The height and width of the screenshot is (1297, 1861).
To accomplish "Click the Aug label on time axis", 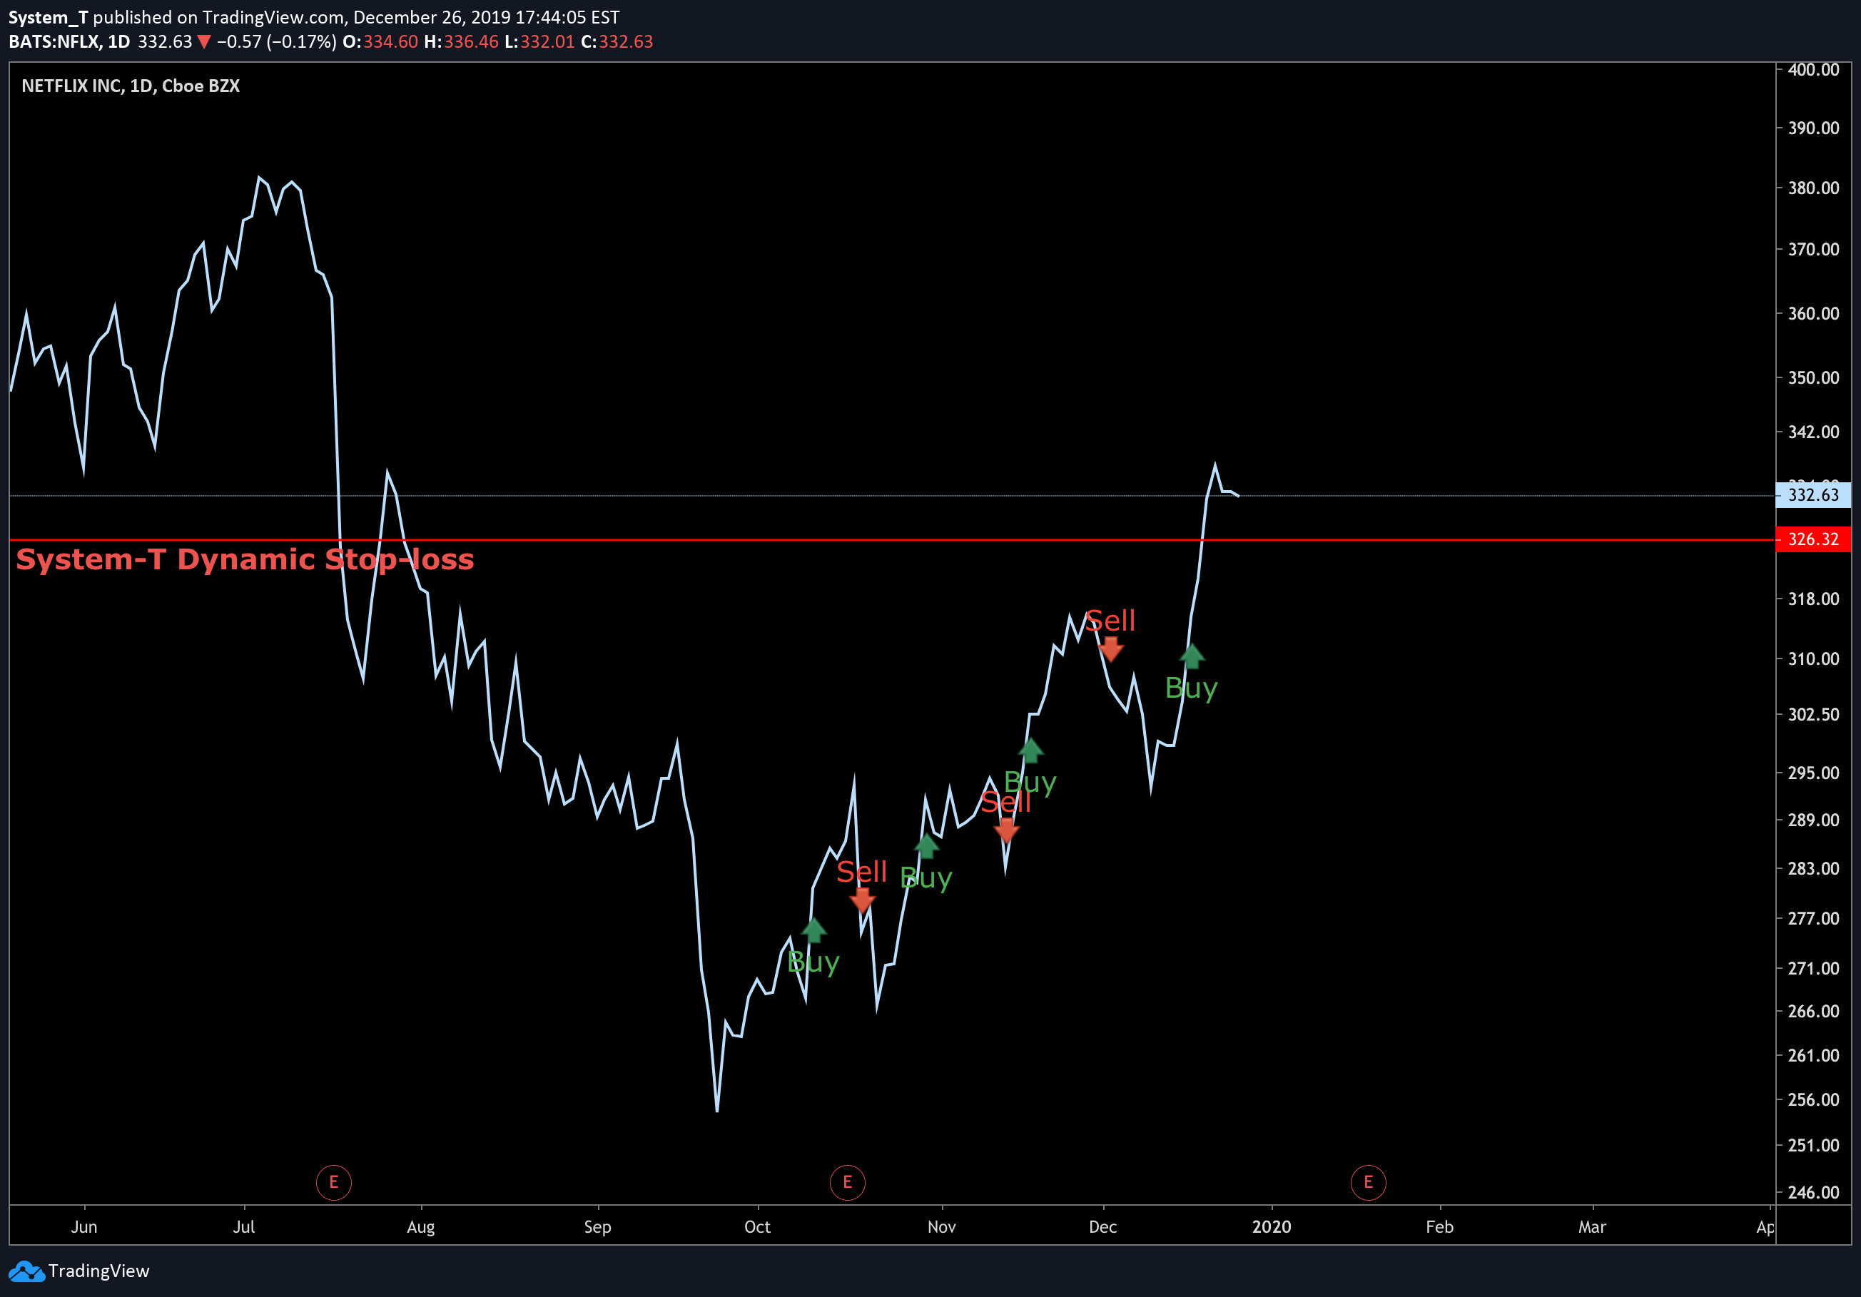I will [421, 1227].
